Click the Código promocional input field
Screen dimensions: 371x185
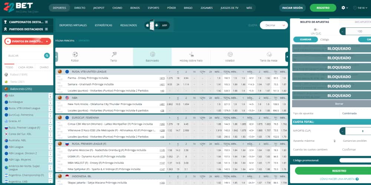(355, 161)
